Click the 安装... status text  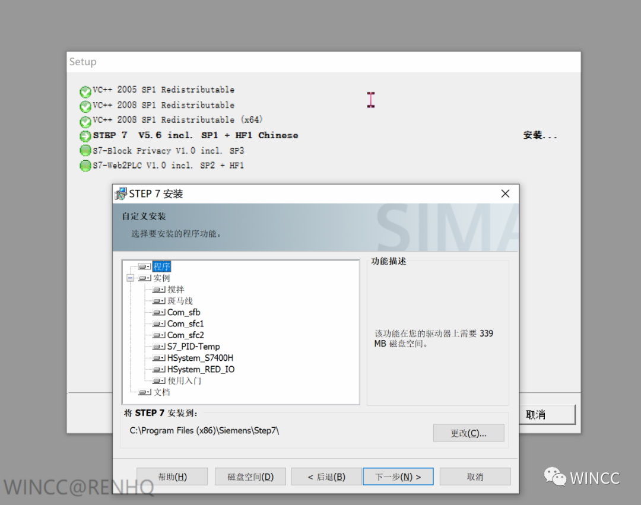coord(540,135)
